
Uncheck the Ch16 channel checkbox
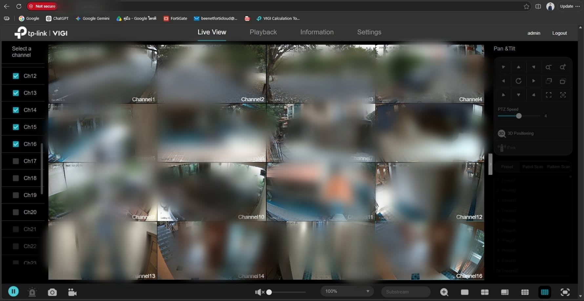pyautogui.click(x=16, y=144)
